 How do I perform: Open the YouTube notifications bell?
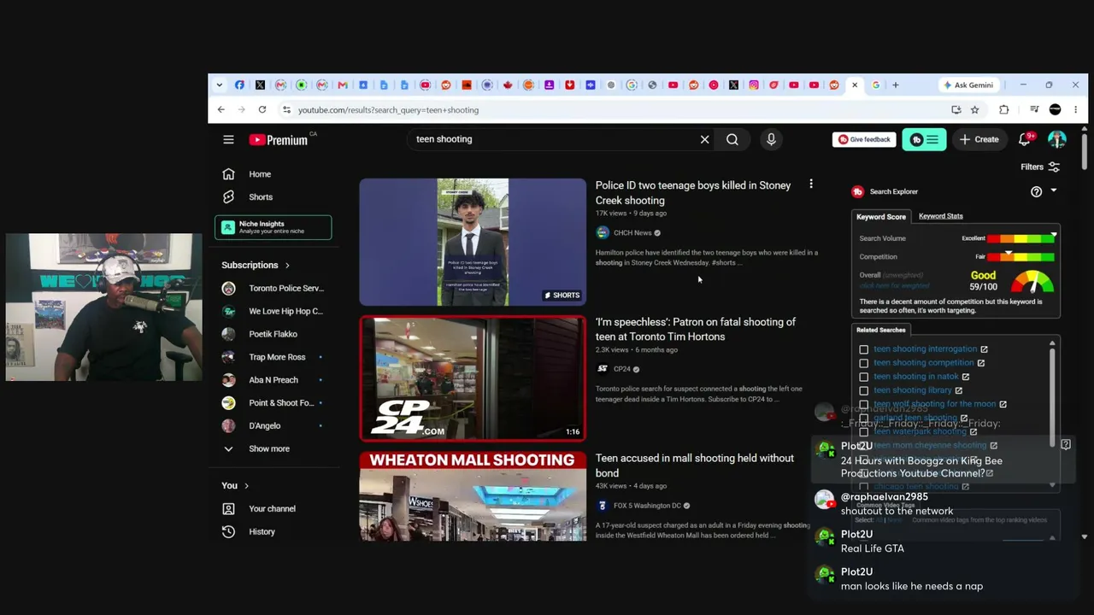coord(1024,139)
